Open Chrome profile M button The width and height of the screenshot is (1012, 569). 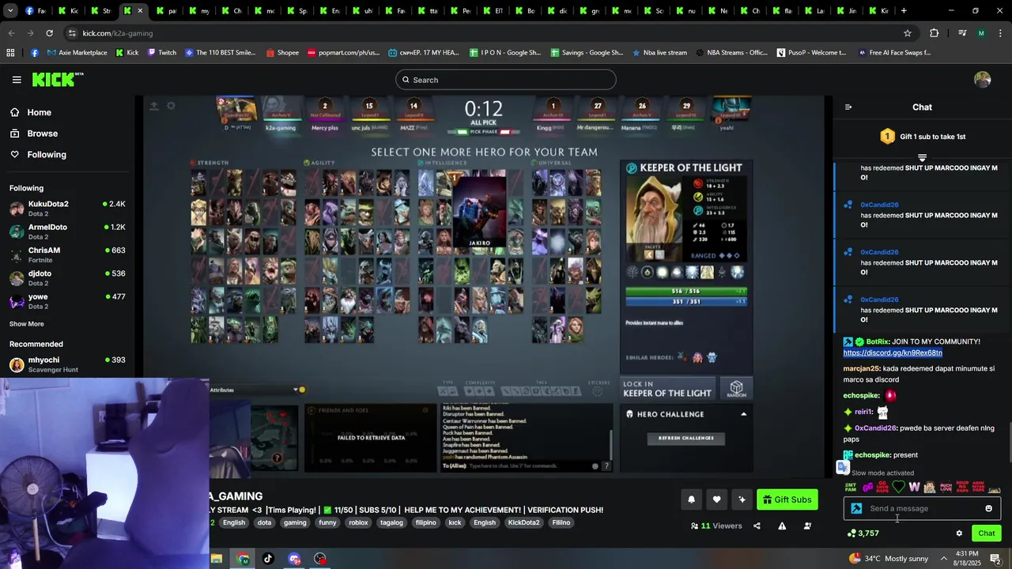981,33
